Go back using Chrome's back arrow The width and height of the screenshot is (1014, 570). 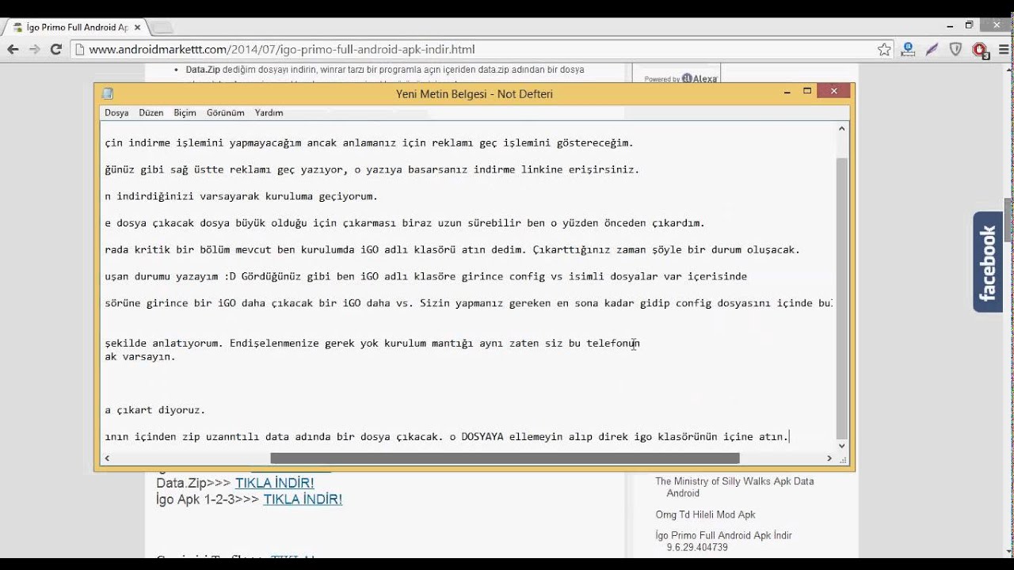click(x=13, y=49)
